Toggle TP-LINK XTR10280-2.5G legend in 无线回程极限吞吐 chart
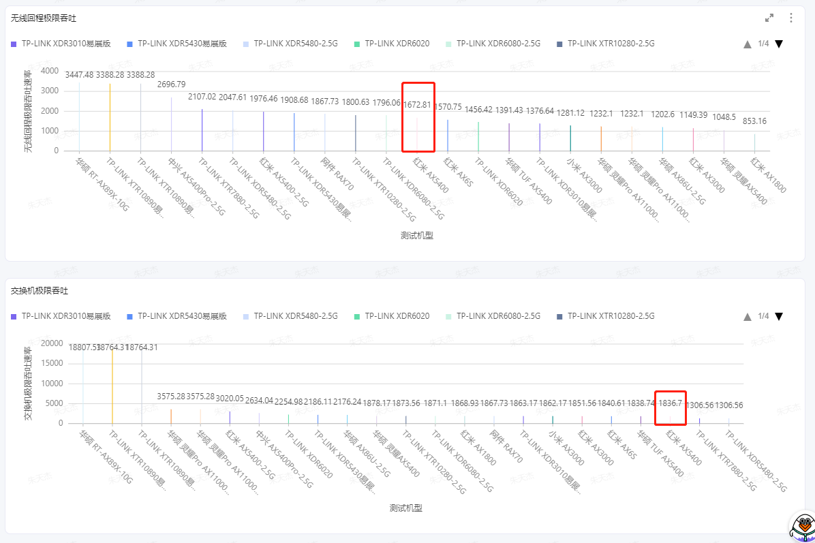815x543 pixels. 606,44
